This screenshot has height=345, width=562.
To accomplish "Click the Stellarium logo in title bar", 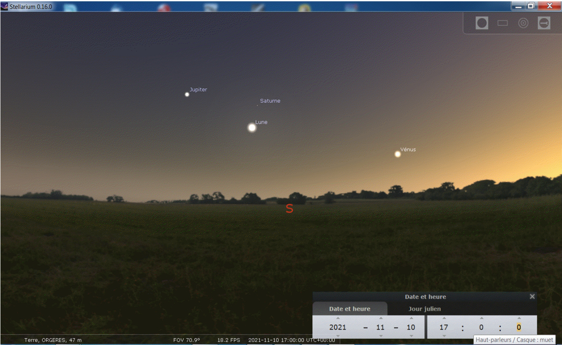I will click(x=5, y=6).
